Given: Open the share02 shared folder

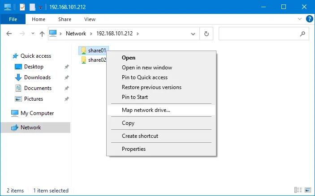Looking at the screenshot, I should tap(97, 60).
